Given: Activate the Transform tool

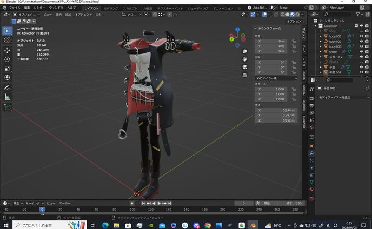Looking at the screenshot, I should click(x=7, y=78).
